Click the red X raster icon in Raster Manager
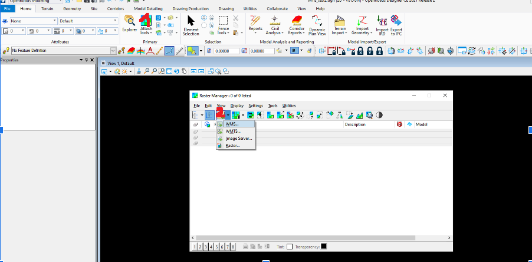532x262 pixels. click(x=290, y=116)
